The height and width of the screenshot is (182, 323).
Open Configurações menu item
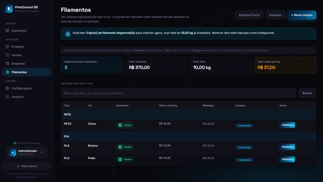point(27,88)
